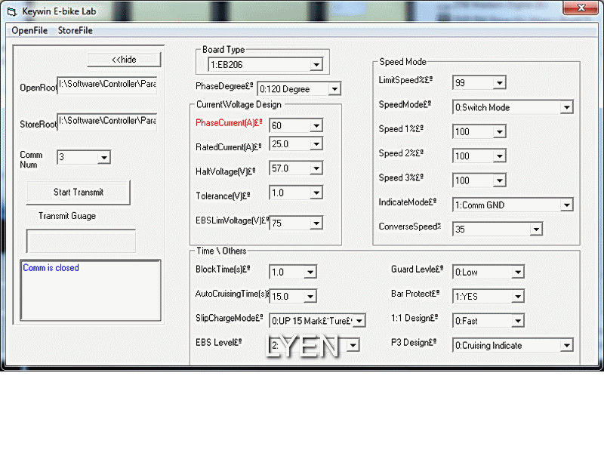
Task: Open the Speed 2% dropdown
Action: 500,156
